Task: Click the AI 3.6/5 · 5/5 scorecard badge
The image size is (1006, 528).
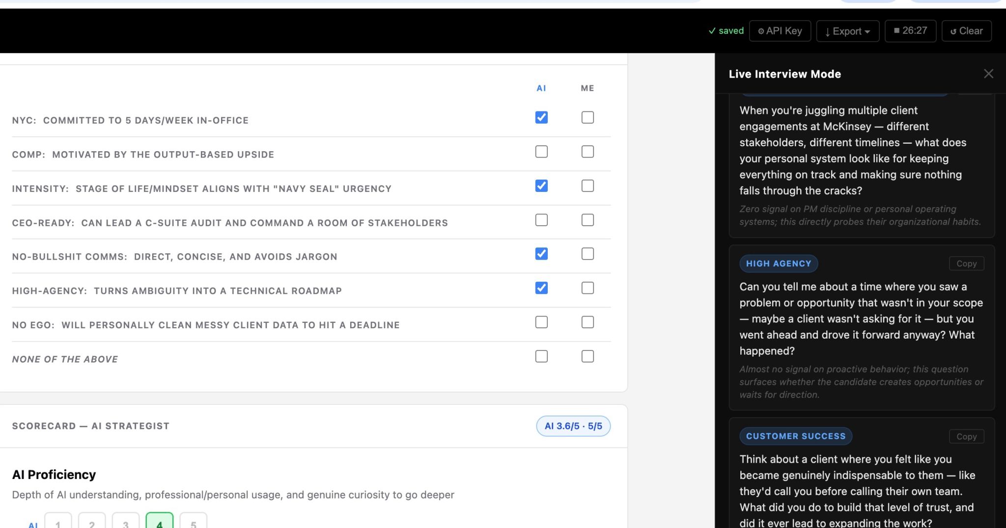Action: pyautogui.click(x=573, y=426)
